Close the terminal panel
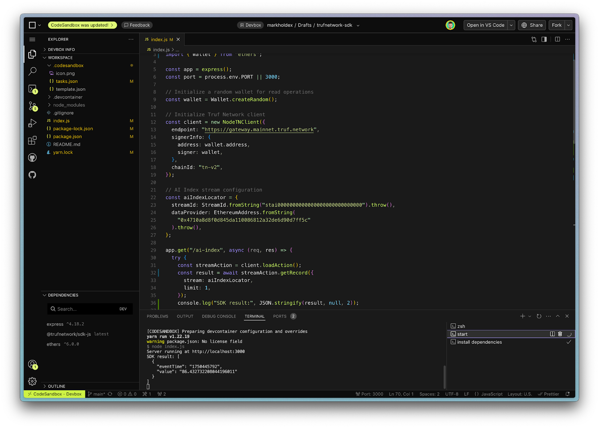The height and width of the screenshot is (428, 599). click(x=567, y=316)
